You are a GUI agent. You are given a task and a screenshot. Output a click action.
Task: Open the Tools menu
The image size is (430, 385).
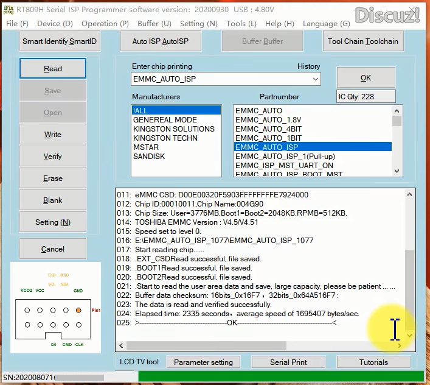point(241,23)
